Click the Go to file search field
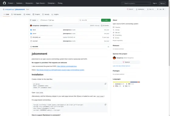 click(89, 20)
